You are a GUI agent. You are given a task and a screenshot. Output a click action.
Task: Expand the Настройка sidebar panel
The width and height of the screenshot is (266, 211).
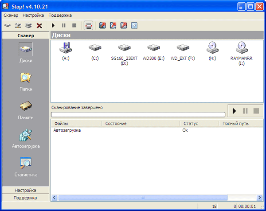(x=26, y=190)
